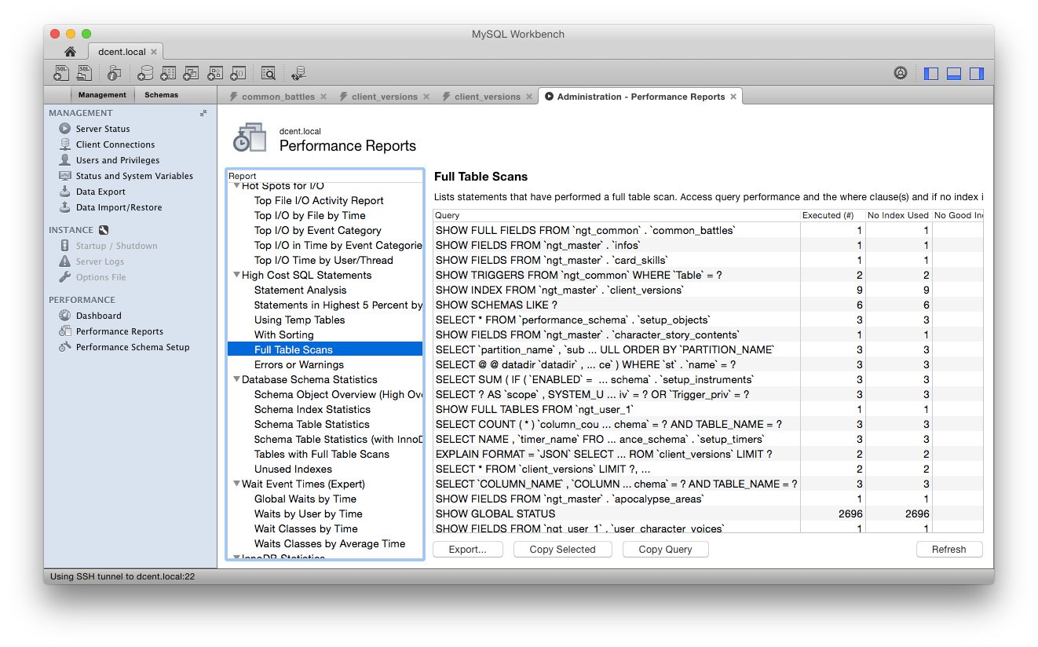Collapse the Hot Spots for I/O group
The height and width of the screenshot is (647, 1038).
236,186
